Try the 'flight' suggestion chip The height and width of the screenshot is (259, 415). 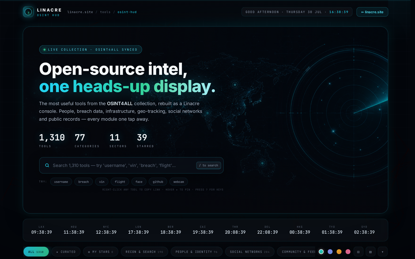click(120, 182)
